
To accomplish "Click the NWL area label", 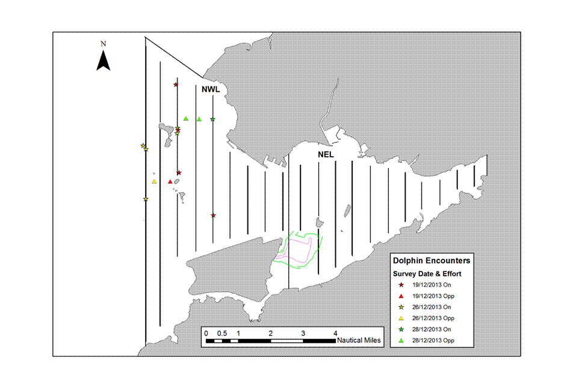I will [211, 89].
